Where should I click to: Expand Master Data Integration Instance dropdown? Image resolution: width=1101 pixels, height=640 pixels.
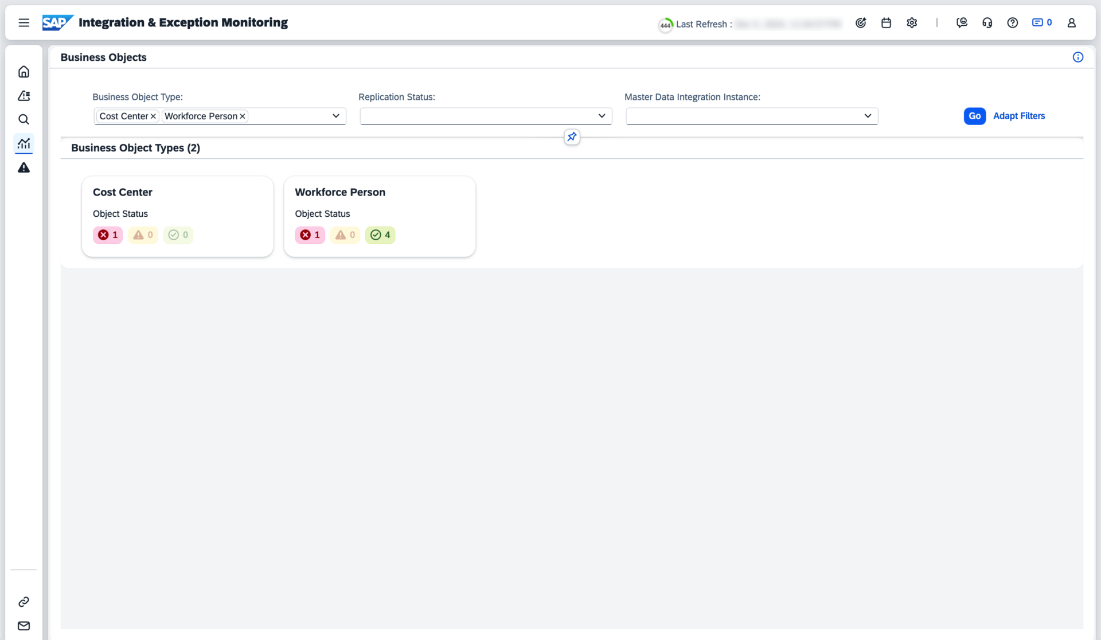coord(868,116)
